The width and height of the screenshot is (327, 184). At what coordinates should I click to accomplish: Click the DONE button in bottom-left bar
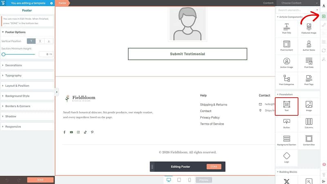point(40,180)
